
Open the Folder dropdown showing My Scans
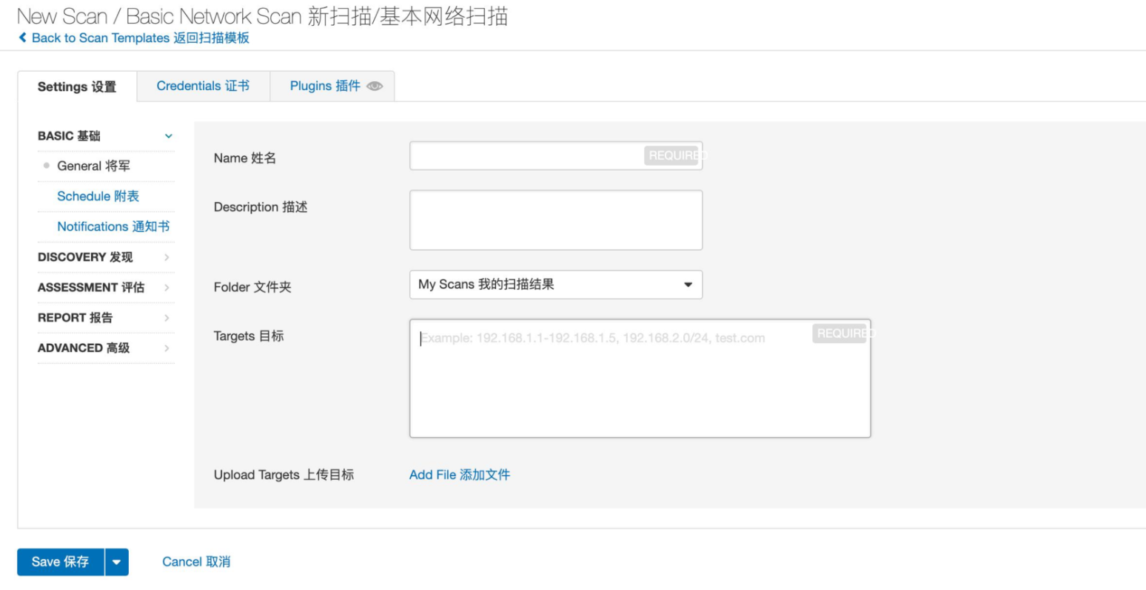pos(555,285)
